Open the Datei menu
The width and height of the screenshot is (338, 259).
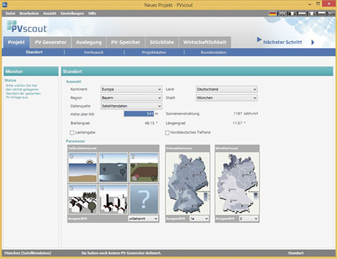[x=11, y=13]
